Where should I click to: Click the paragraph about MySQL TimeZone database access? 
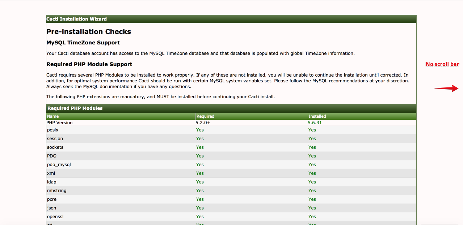tap(201, 53)
